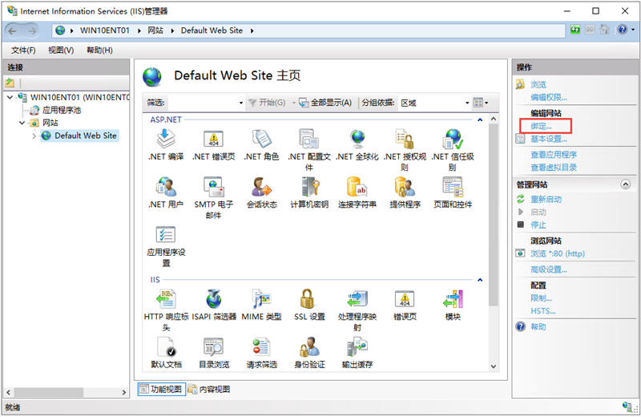Image resolution: width=641 pixels, height=417 pixels.
Task: Collapse the WIN10ENT01 server node
Action: [x=10, y=97]
